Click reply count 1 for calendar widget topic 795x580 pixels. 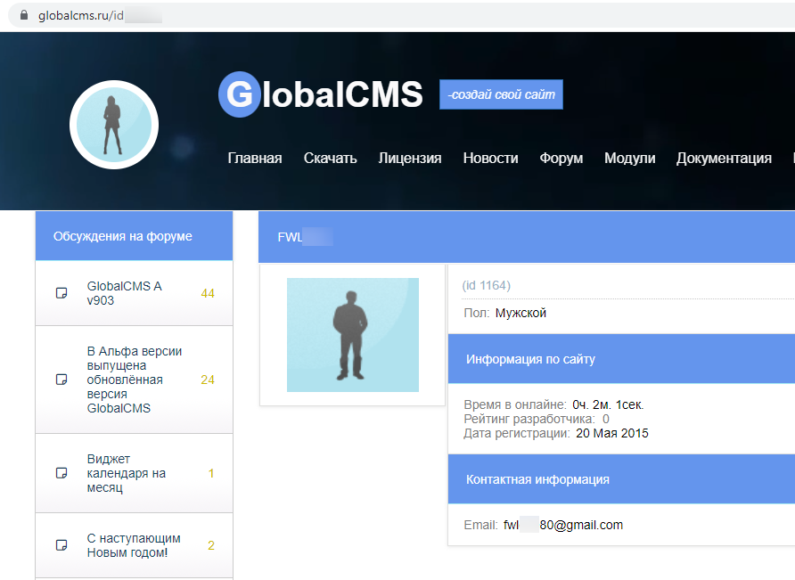click(211, 473)
